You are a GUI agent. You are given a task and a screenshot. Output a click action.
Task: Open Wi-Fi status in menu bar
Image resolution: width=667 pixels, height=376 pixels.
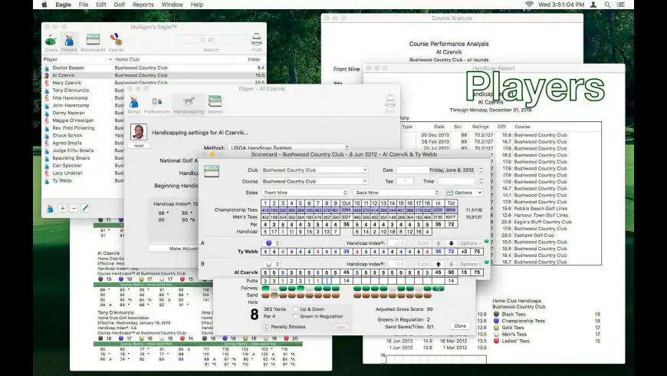point(529,5)
